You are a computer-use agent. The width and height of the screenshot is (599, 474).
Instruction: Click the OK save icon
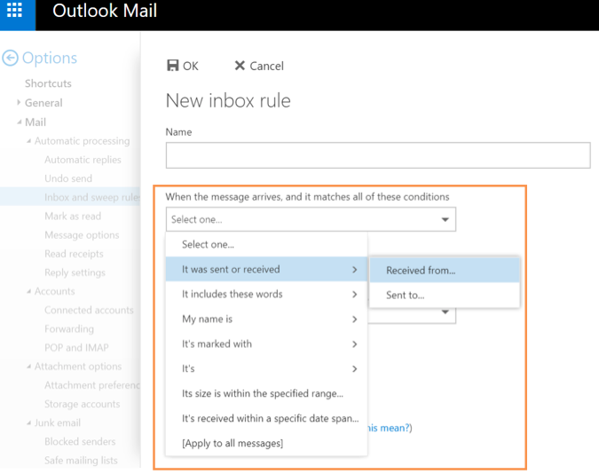(173, 66)
